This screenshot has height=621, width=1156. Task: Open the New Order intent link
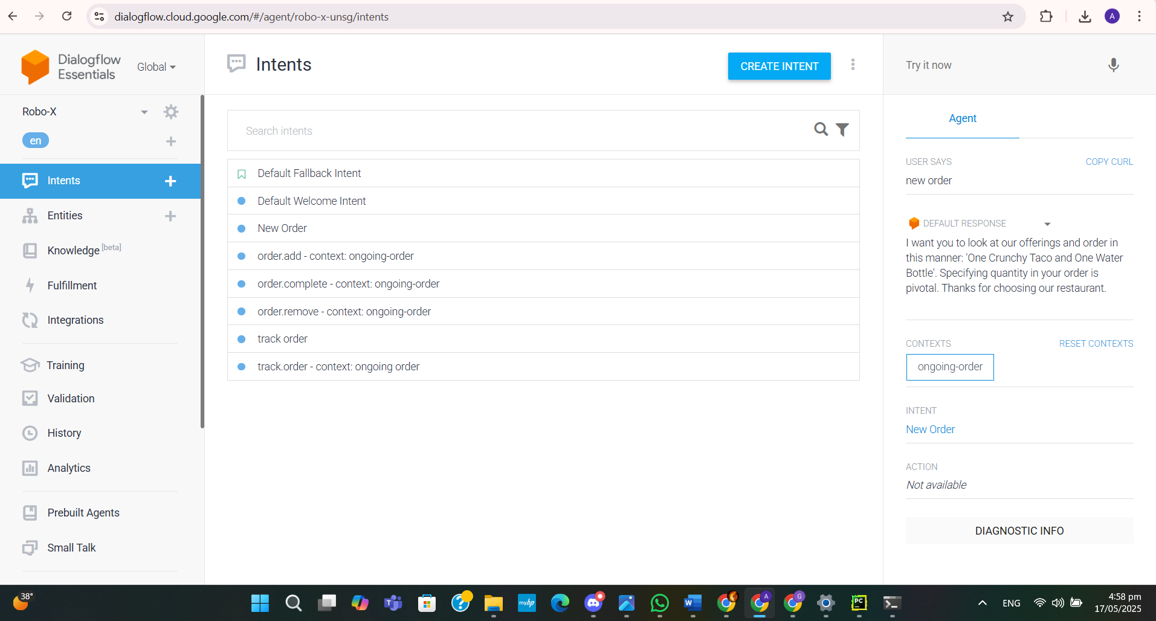pyautogui.click(x=930, y=429)
